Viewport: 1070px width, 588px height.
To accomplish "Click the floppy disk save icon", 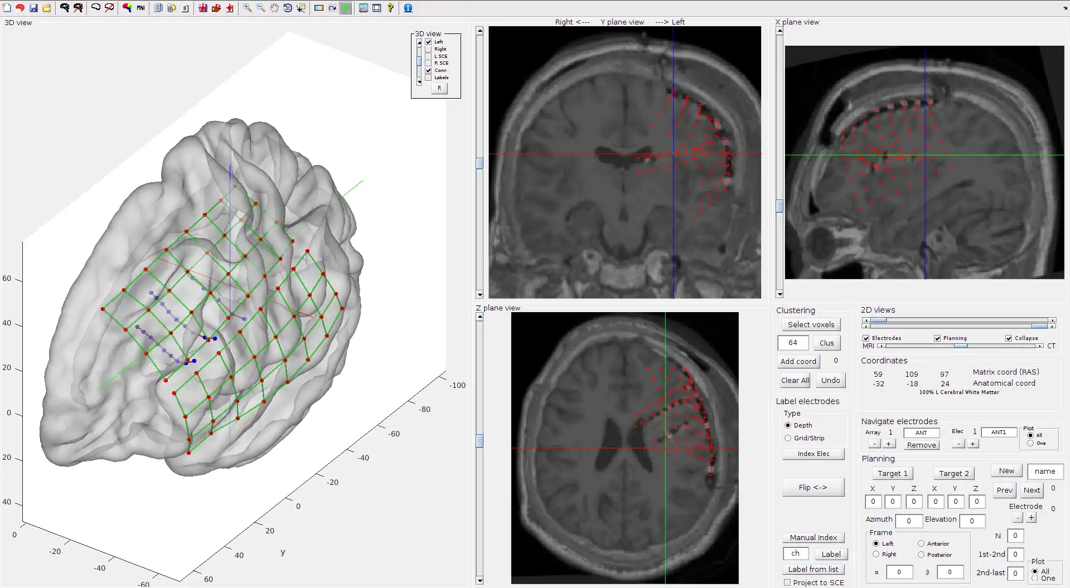I will (x=33, y=8).
